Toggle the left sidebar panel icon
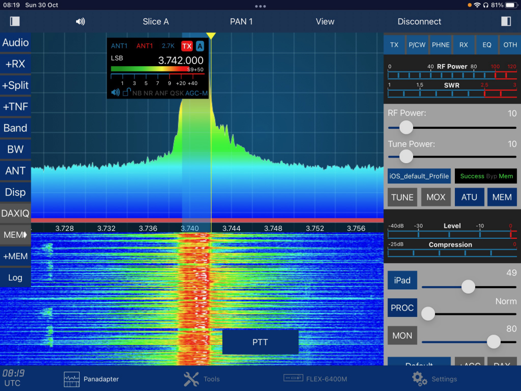Image resolution: width=521 pixels, height=391 pixels. [x=15, y=21]
